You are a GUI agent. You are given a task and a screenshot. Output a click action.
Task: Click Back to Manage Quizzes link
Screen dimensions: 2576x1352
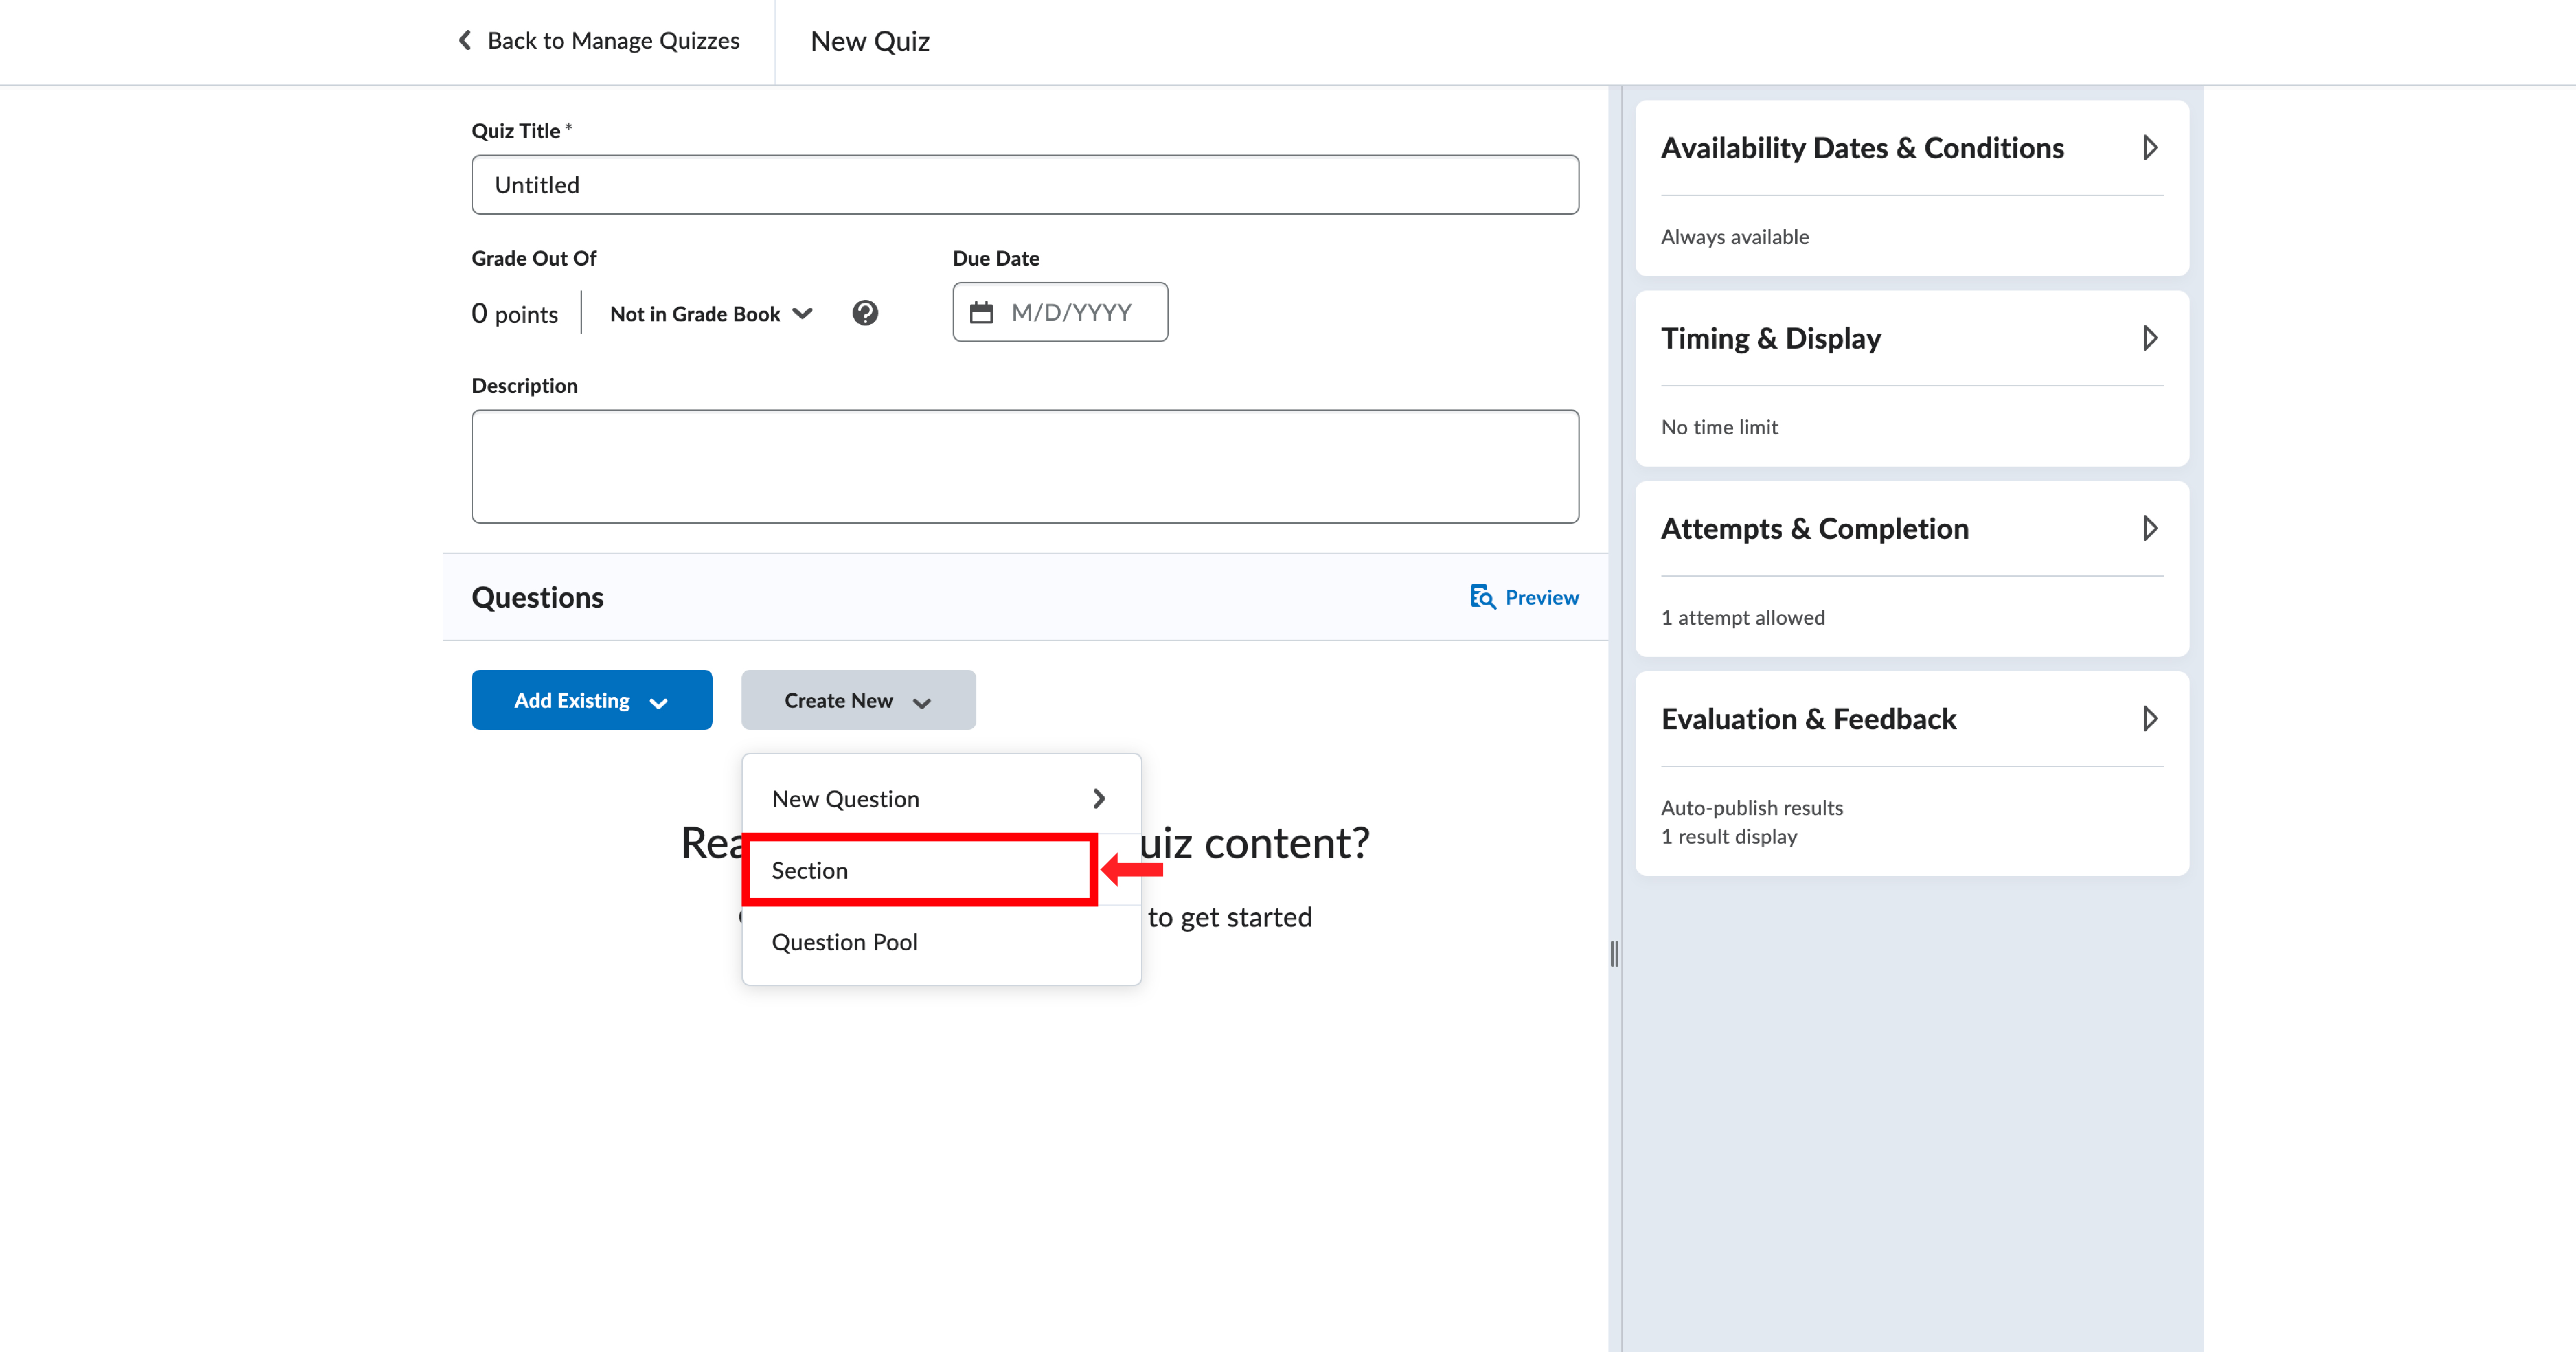click(x=612, y=41)
